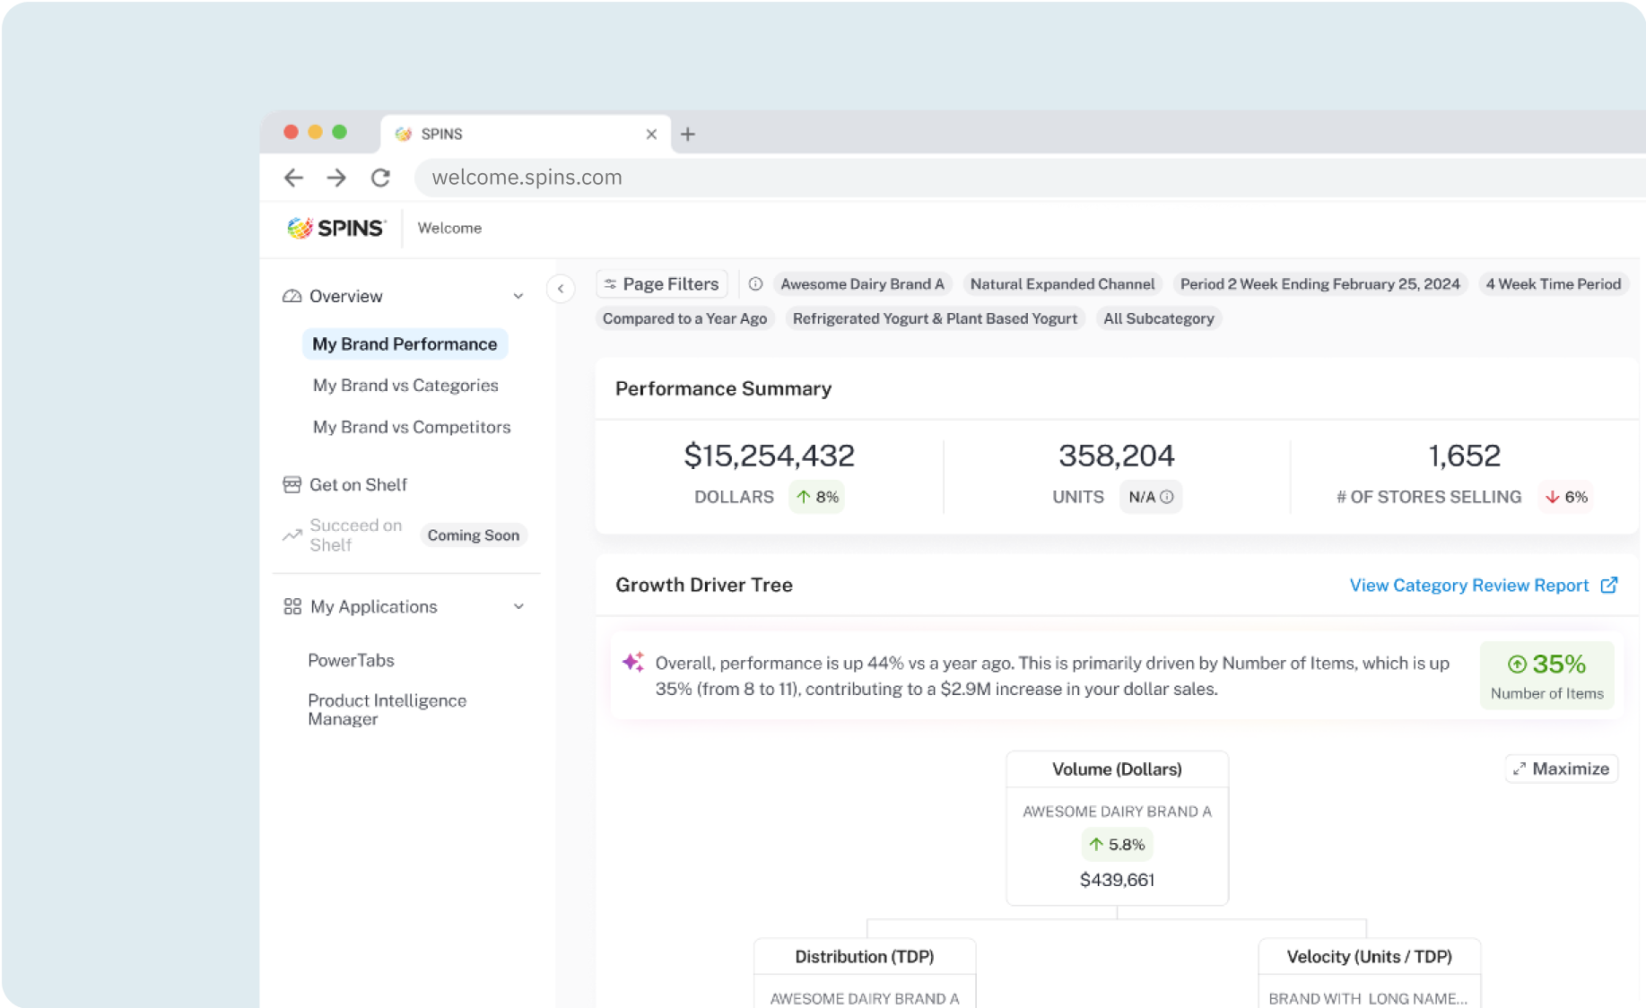
Task: Close the SPINS browser tab
Action: pos(651,134)
